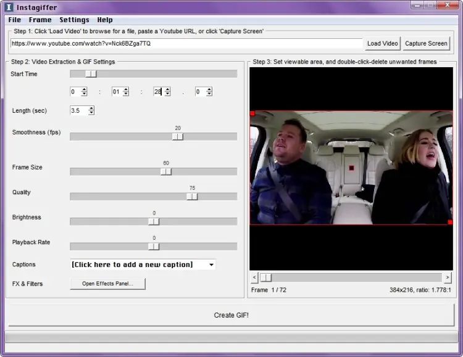Increase Length (sec) with up arrow
The height and width of the screenshot is (357, 463).
click(x=91, y=109)
